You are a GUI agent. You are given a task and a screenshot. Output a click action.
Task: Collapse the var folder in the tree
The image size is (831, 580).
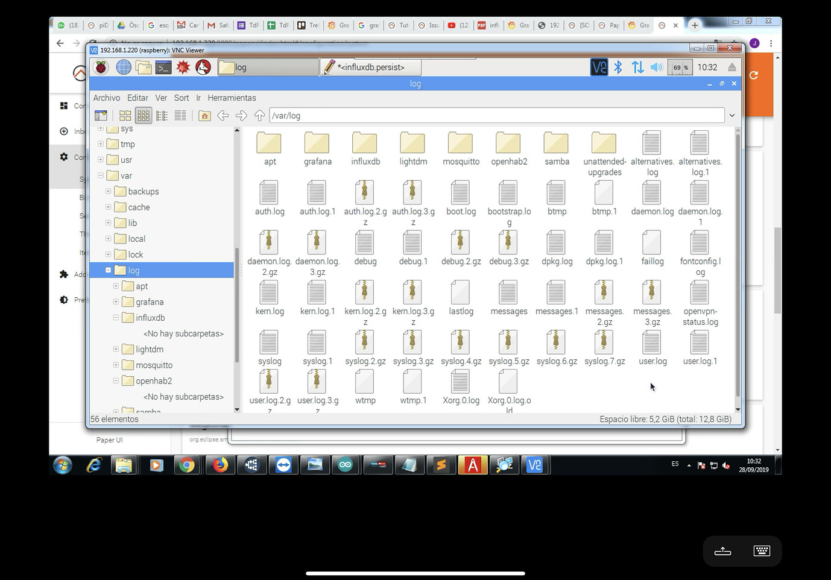click(x=101, y=175)
